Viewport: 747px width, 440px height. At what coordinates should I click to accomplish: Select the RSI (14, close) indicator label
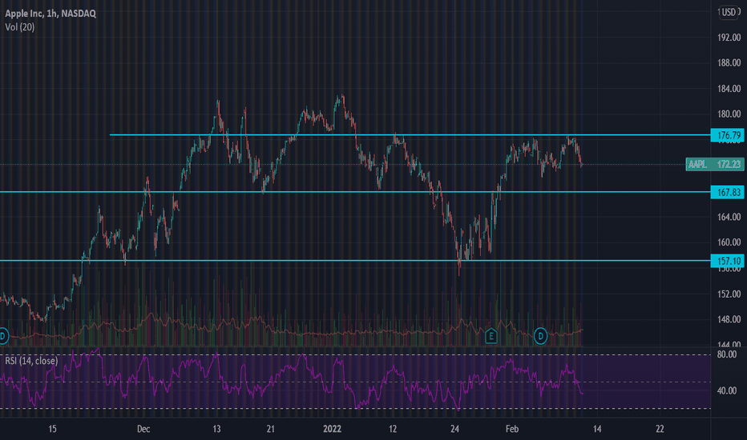tap(31, 361)
